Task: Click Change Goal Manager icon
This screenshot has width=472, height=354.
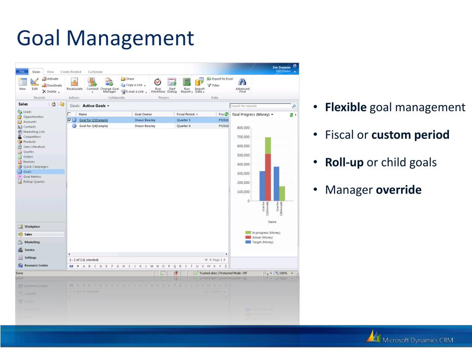Action: [x=109, y=82]
